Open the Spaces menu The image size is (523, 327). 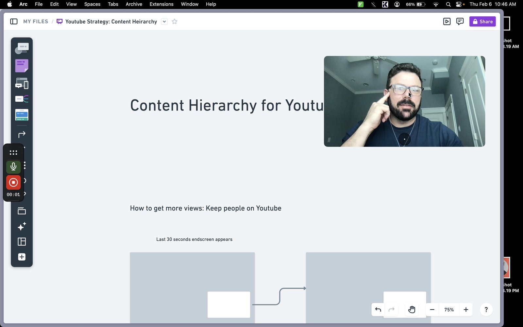point(92,4)
